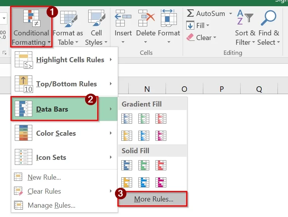
Task: Apply Gradient Fill purple data bar
Action: (x=161, y=136)
